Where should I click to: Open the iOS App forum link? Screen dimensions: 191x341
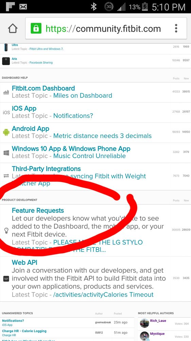coord(24,109)
